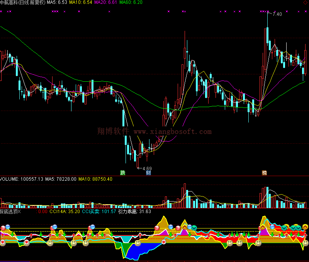
Task: Click the leftmost blue ball signal icon
Action: point(8,227)
